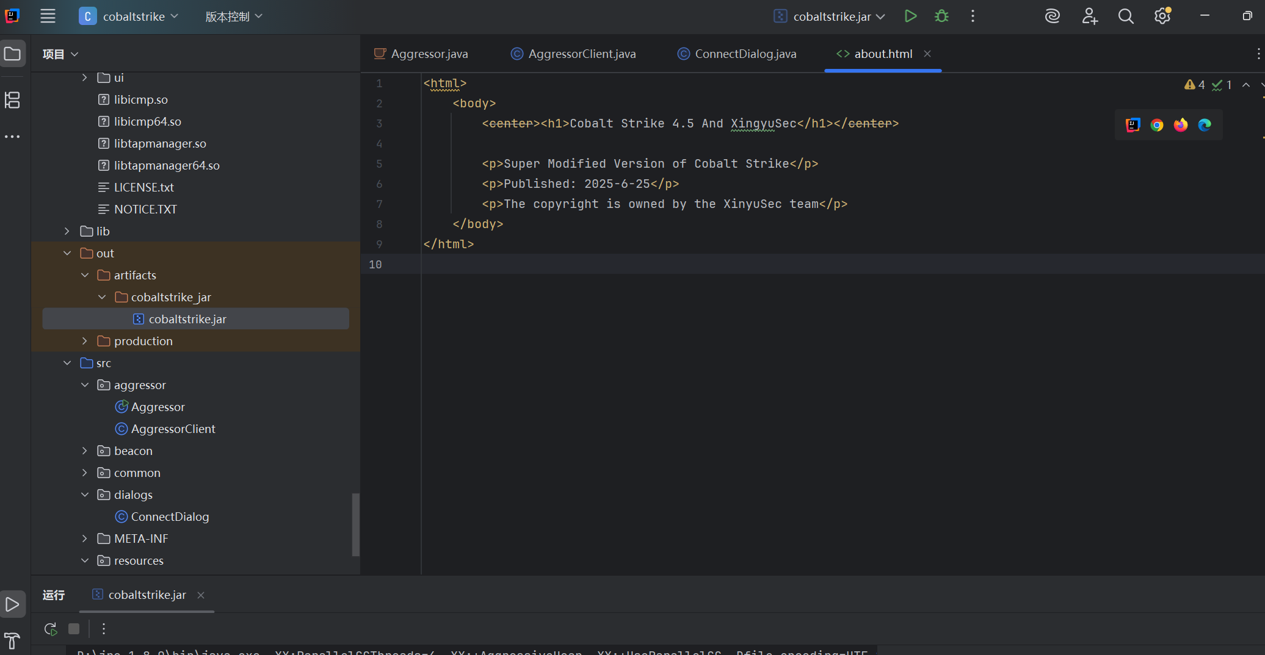The height and width of the screenshot is (655, 1265).
Task: Switch to AggressorClient.java tab
Action: (x=573, y=54)
